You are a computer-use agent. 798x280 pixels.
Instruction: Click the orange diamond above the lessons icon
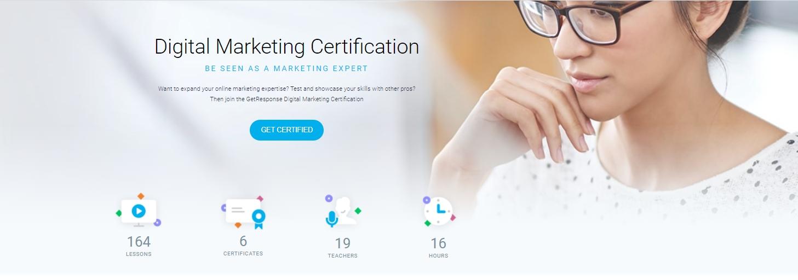pos(141,196)
